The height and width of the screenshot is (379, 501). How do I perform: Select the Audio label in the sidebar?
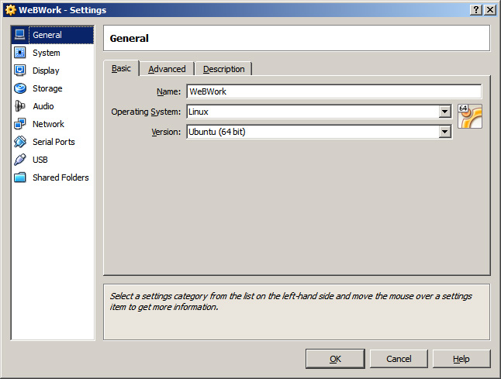coord(43,106)
